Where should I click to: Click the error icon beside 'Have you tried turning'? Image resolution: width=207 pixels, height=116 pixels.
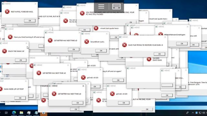coord(10,37)
